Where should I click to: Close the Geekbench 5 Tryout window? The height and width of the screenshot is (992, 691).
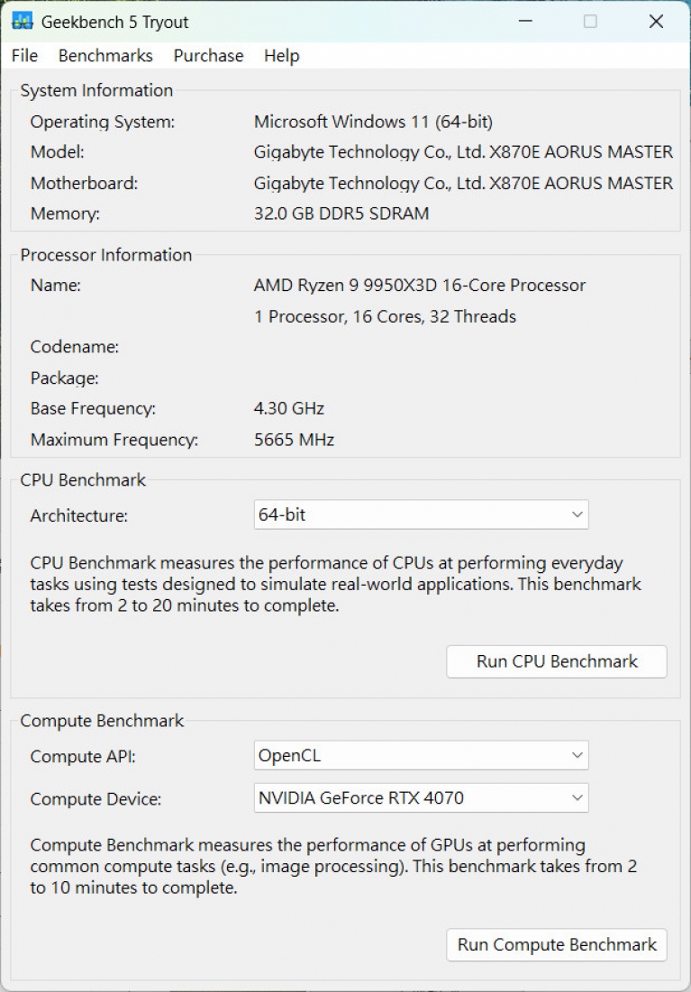coord(656,22)
